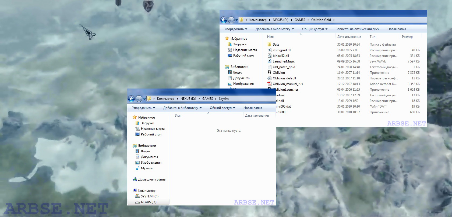This screenshot has width=452, height=217.
Task: Click Skyrim breadcrumb segment
Action: 224,99
